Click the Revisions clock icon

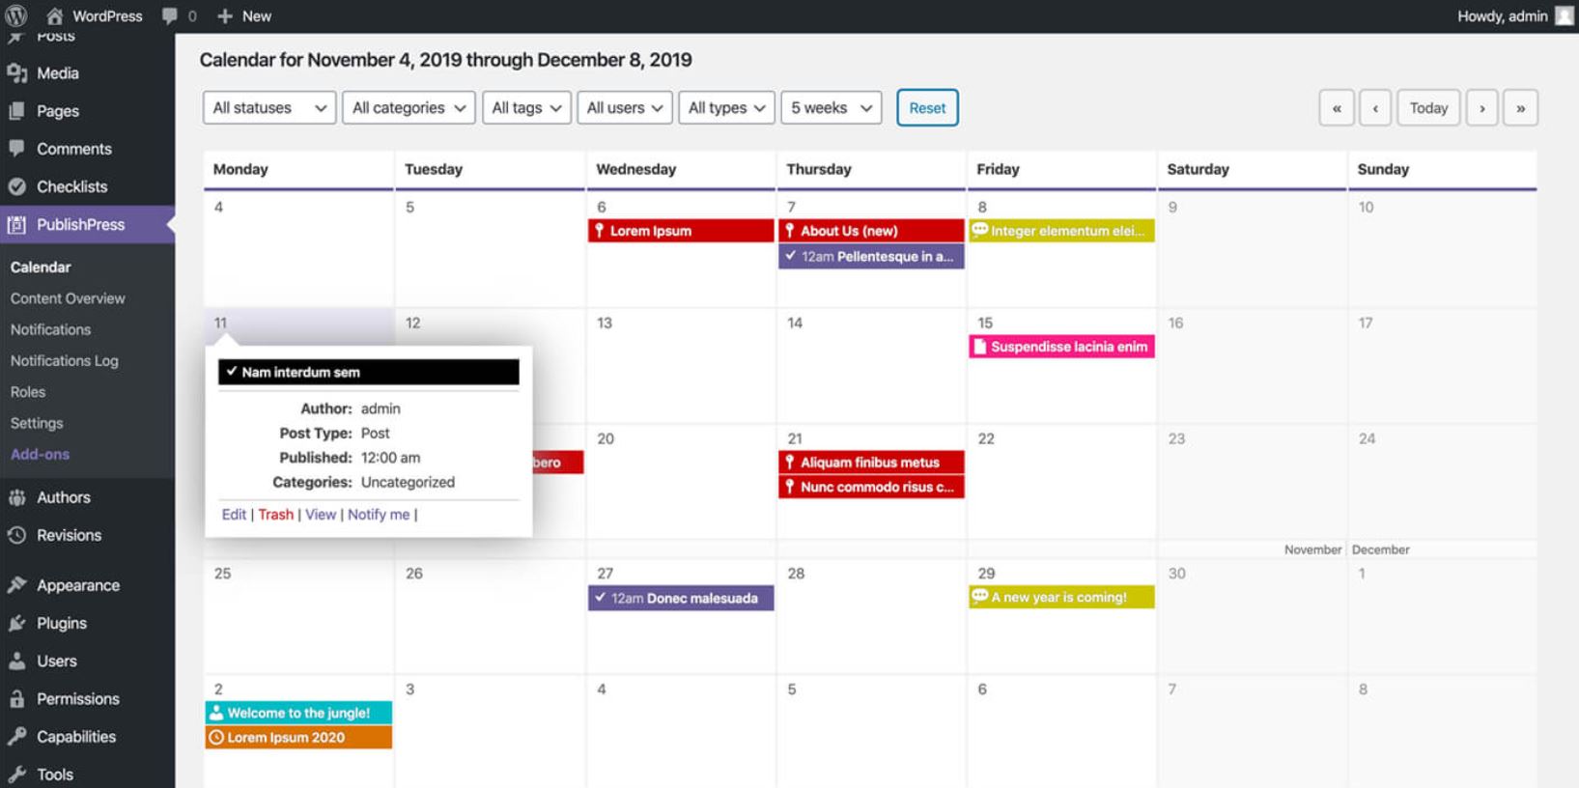(16, 535)
